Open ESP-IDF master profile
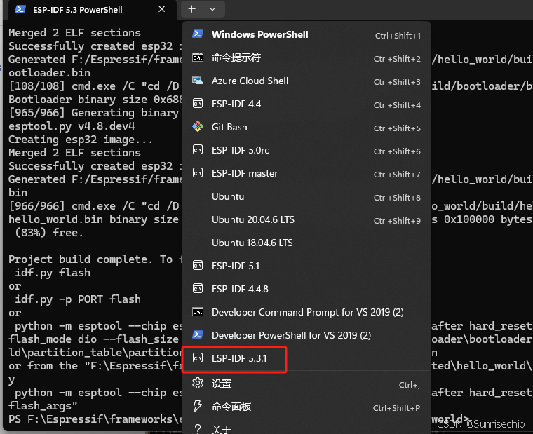This screenshot has width=533, height=434. [306, 173]
